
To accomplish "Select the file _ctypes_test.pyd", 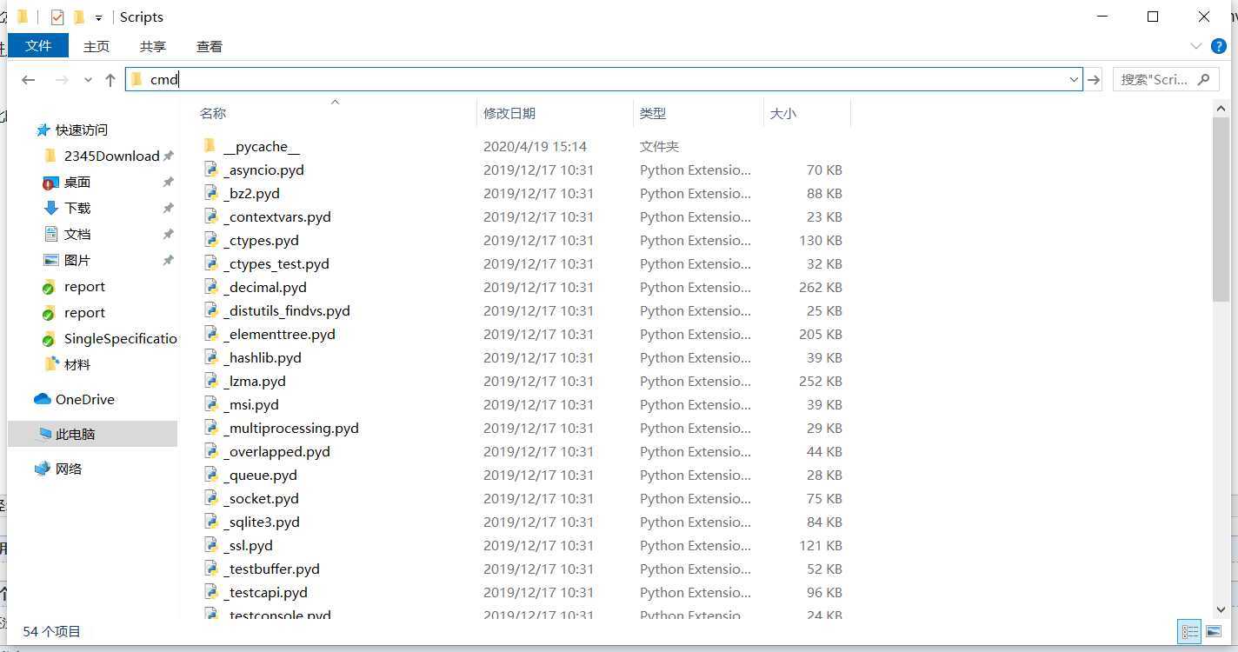I will (x=276, y=263).
